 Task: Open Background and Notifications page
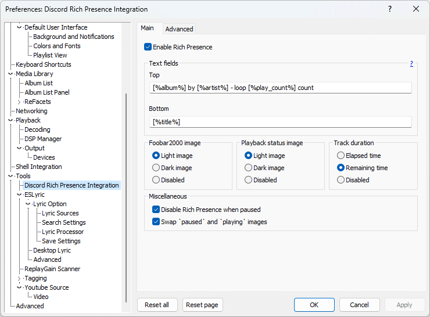(73, 37)
